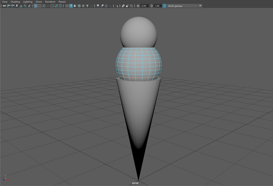Open Camera Attributes from the panel toolbar

[12, 6]
